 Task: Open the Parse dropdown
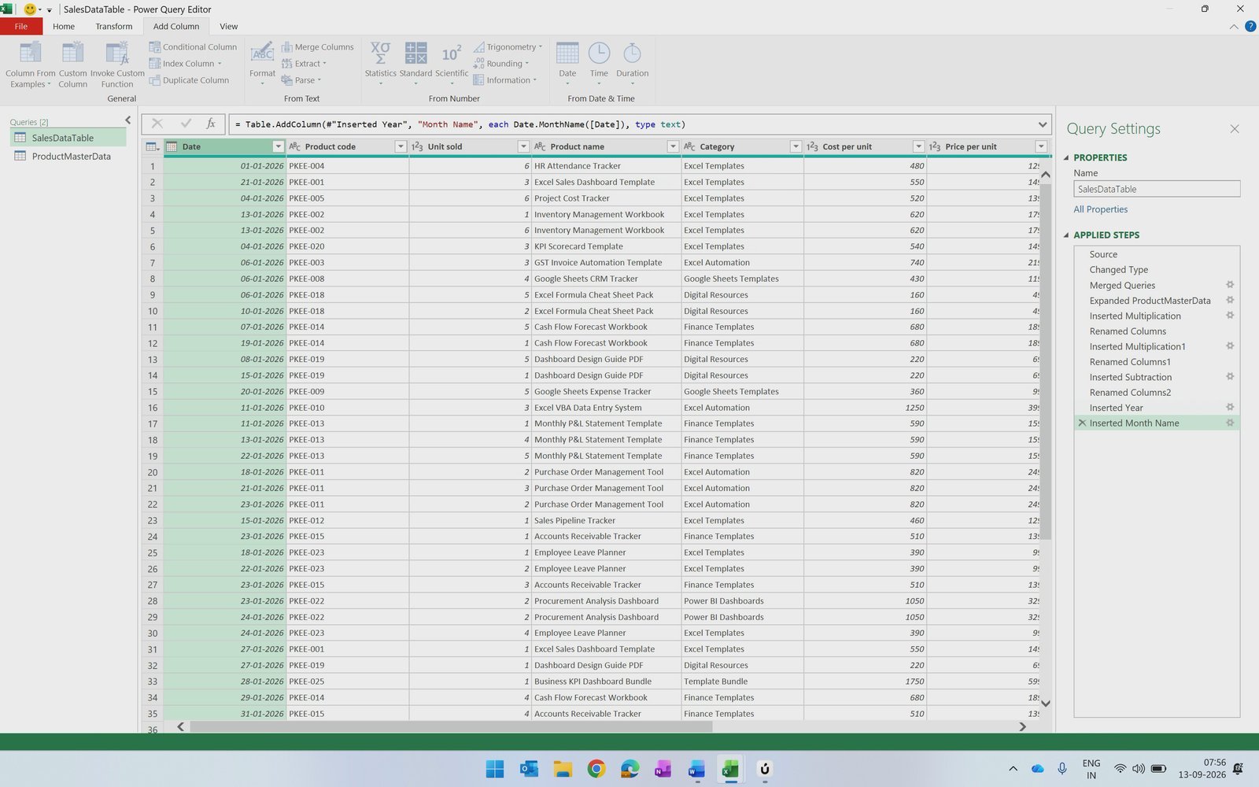[x=301, y=80]
